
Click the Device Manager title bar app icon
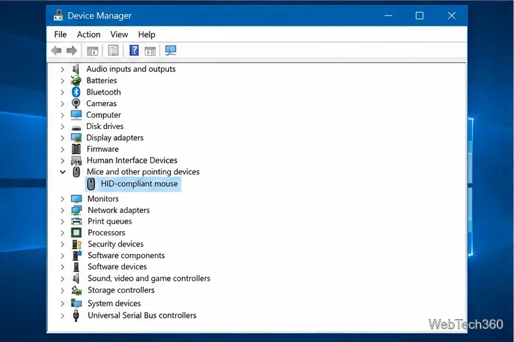59,15
